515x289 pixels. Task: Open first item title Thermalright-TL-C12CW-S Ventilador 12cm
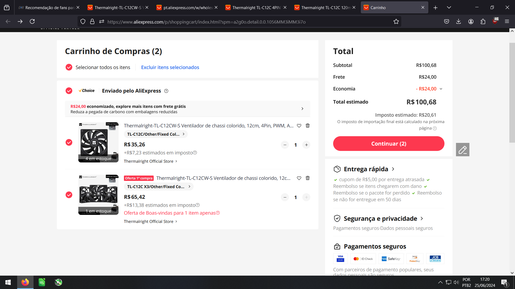pyautogui.click(x=209, y=126)
